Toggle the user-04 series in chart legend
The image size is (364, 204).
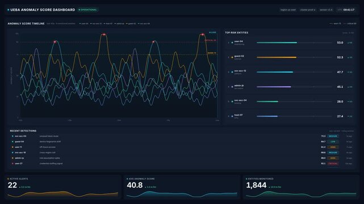[x=84, y=24]
